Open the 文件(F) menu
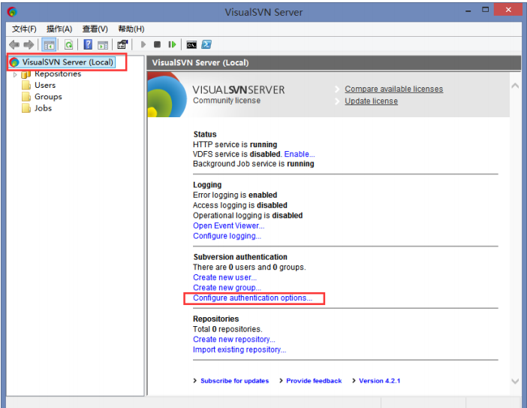527x408 pixels. coord(24,29)
